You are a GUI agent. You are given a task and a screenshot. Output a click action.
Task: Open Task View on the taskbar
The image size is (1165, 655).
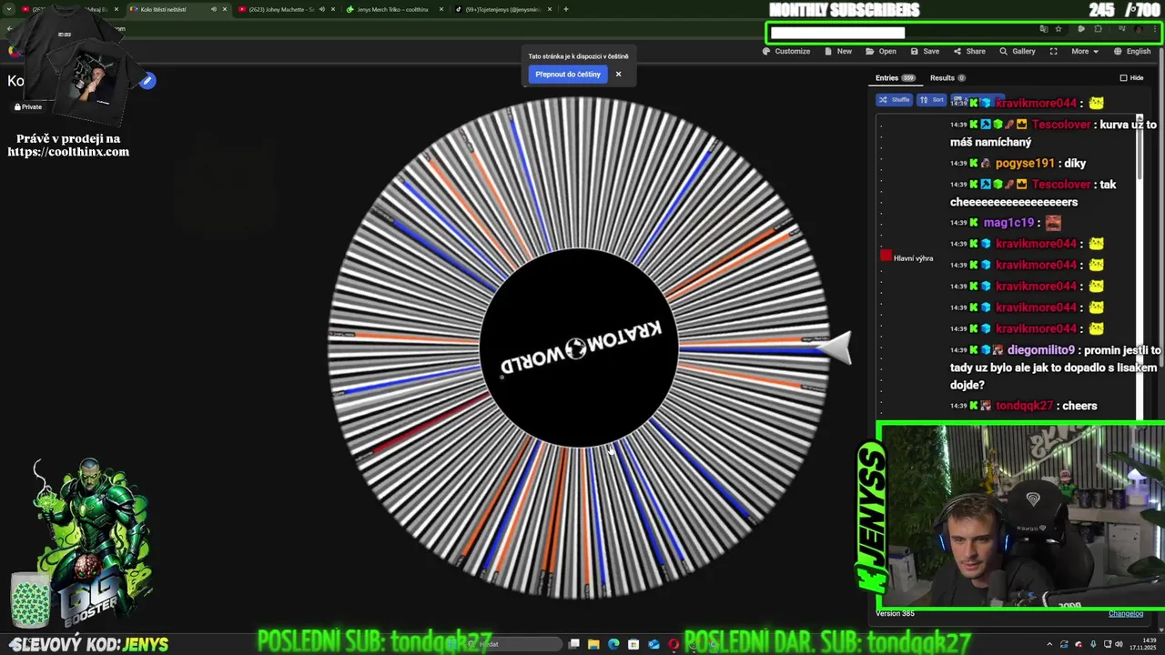[574, 644]
